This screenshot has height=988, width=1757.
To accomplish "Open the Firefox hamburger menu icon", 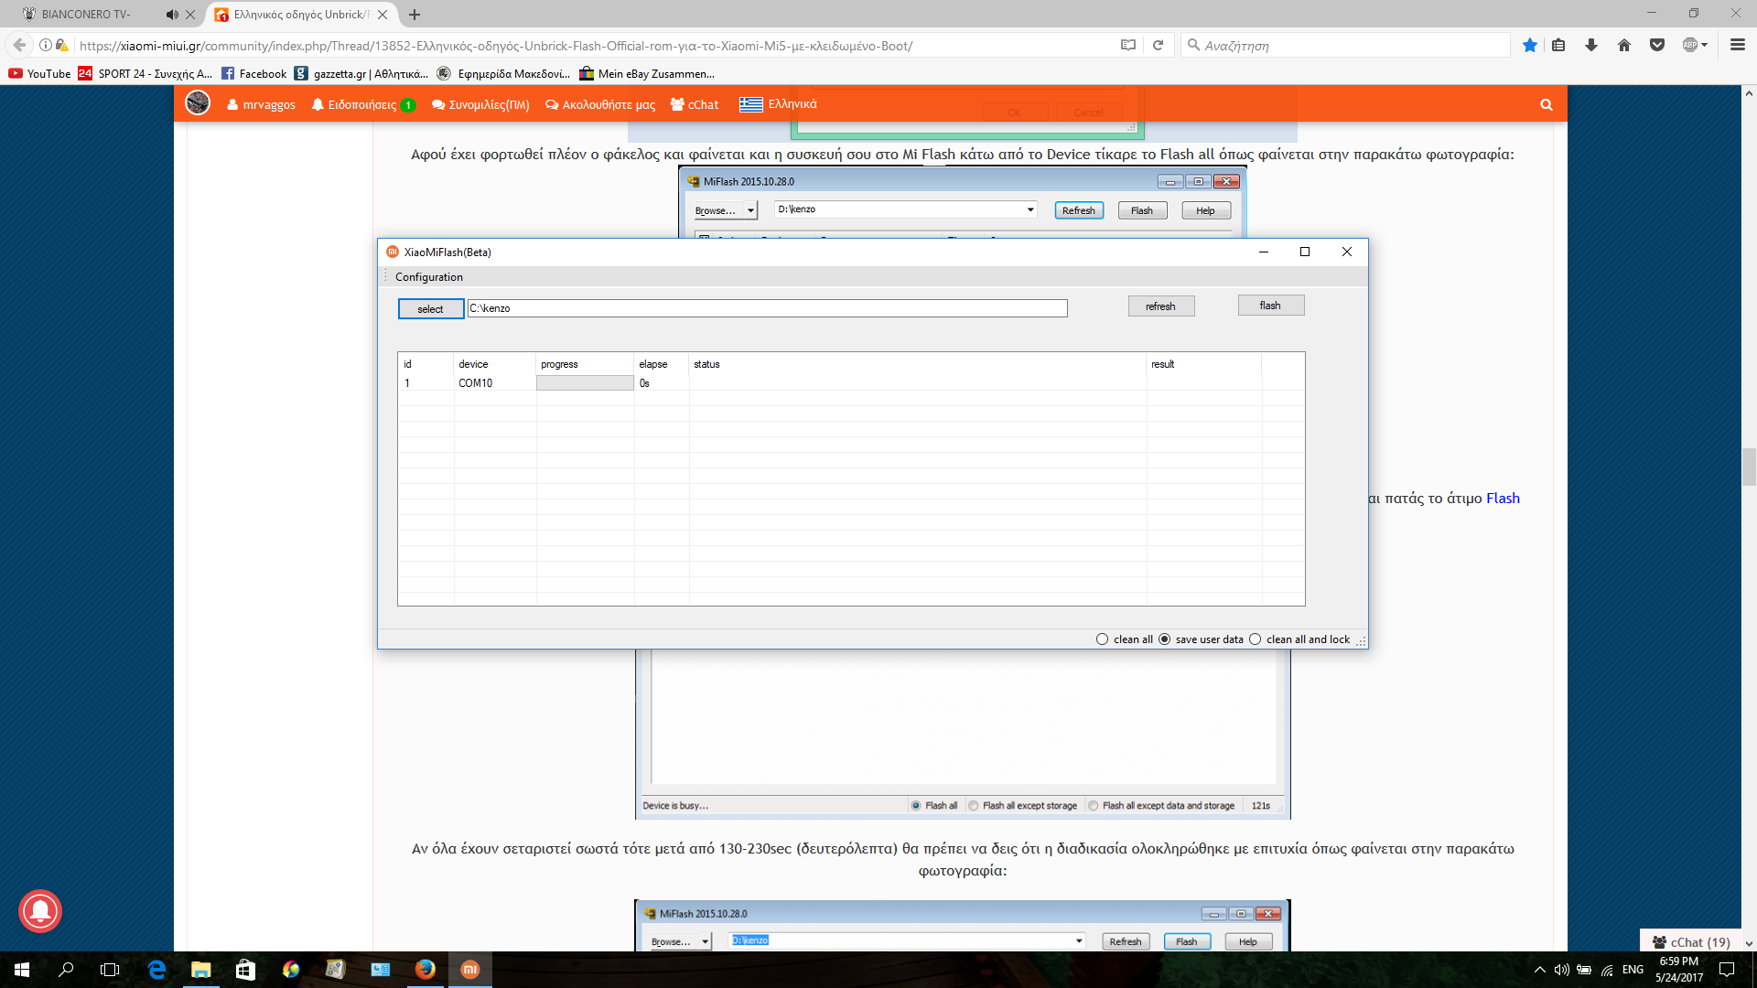I will (x=1737, y=45).
